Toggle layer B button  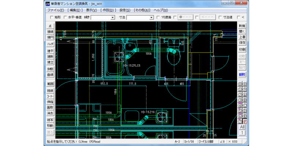tap(244, 100)
